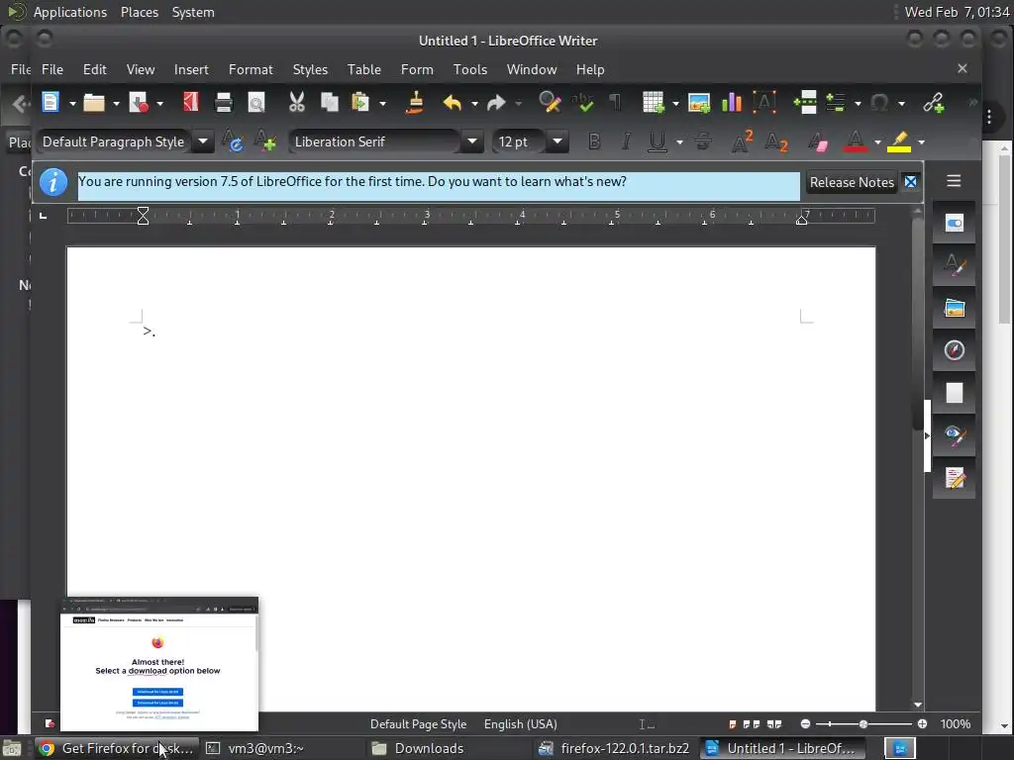Image resolution: width=1014 pixels, height=760 pixels.
Task: Insert a text box
Action: [x=764, y=102]
